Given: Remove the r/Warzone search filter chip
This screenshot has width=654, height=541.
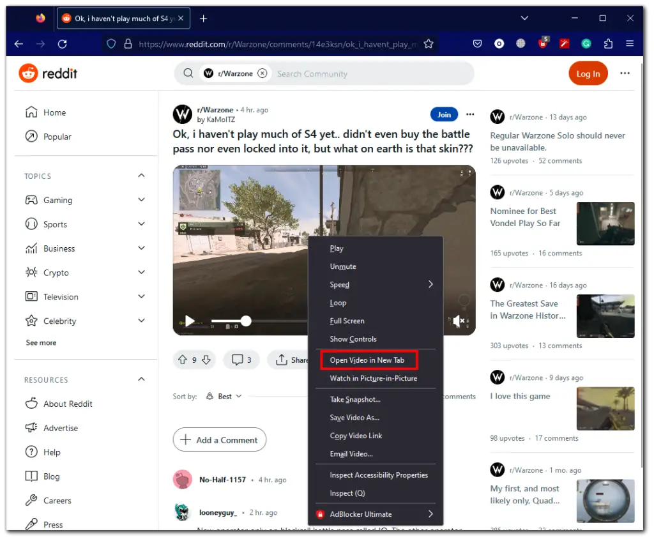Looking at the screenshot, I should point(262,73).
